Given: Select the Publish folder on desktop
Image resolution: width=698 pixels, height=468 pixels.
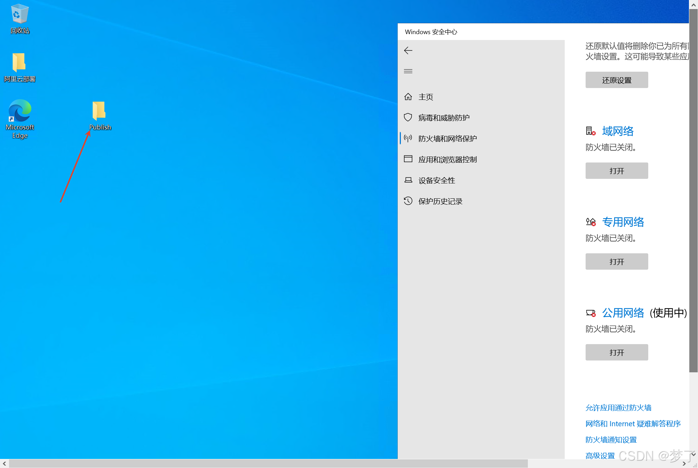Looking at the screenshot, I should [100, 111].
